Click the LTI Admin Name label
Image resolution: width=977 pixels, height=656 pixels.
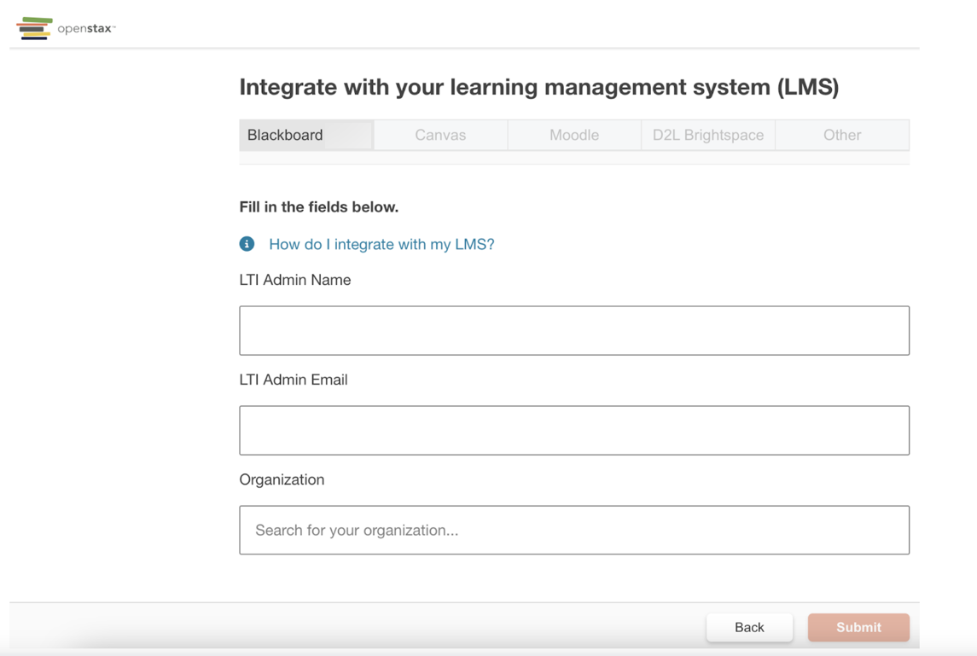coord(294,280)
